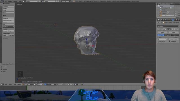Screen dimensions: 180x101
Task: Click the Delete button
Action: [x=8, y=22]
